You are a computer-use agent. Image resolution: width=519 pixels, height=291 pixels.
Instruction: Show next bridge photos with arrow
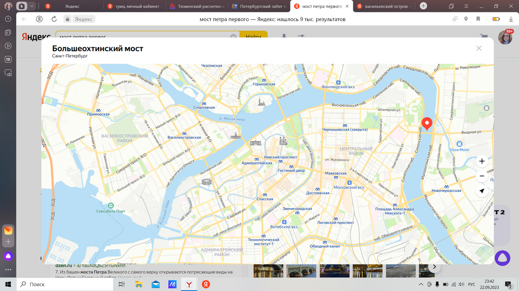pyautogui.click(x=434, y=267)
